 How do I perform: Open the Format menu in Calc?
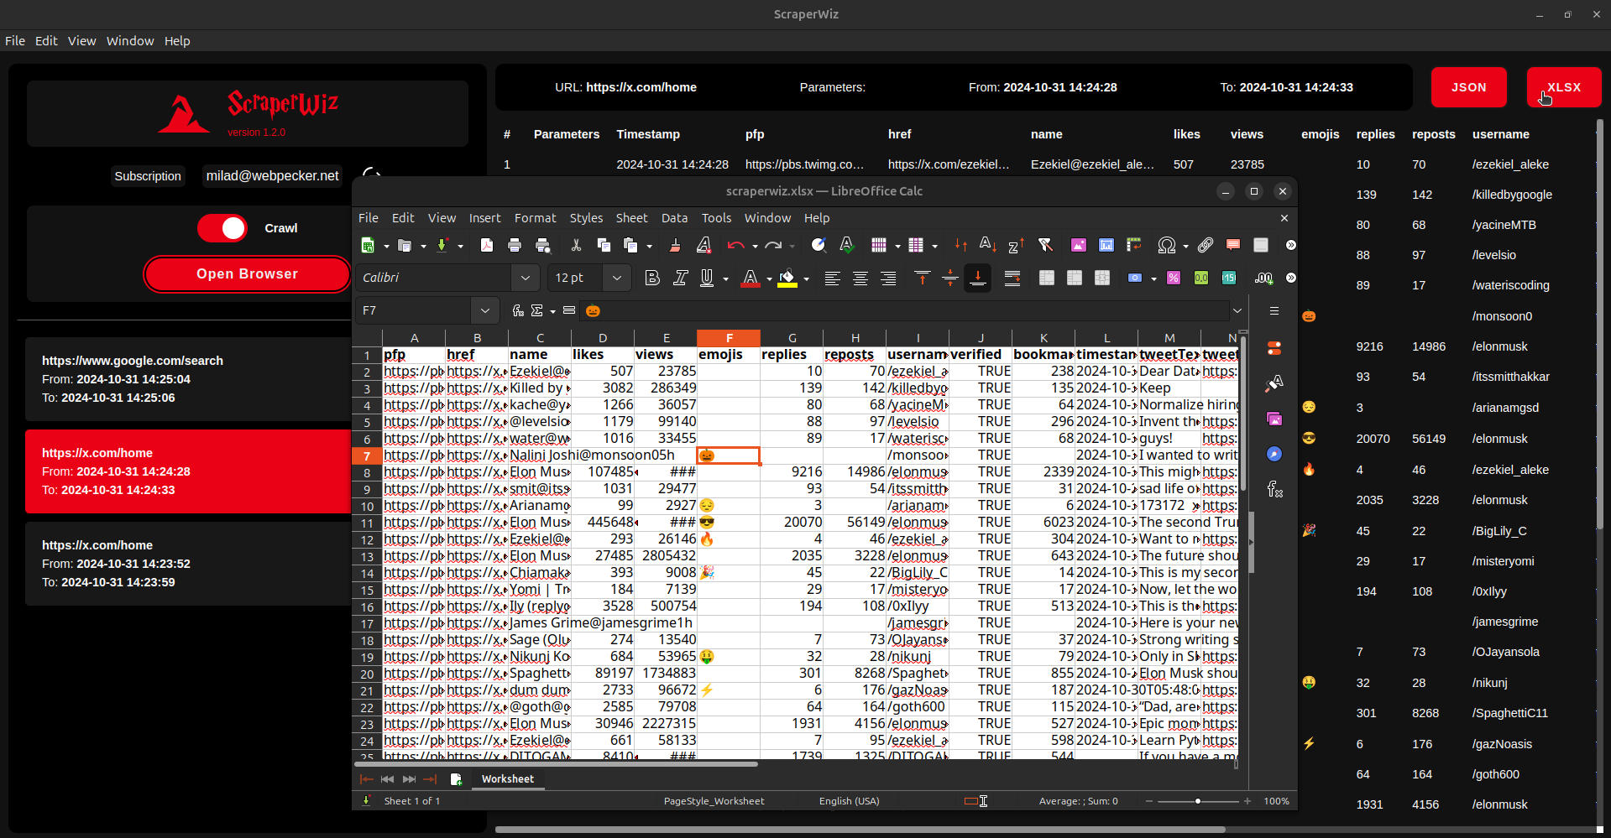pos(535,218)
